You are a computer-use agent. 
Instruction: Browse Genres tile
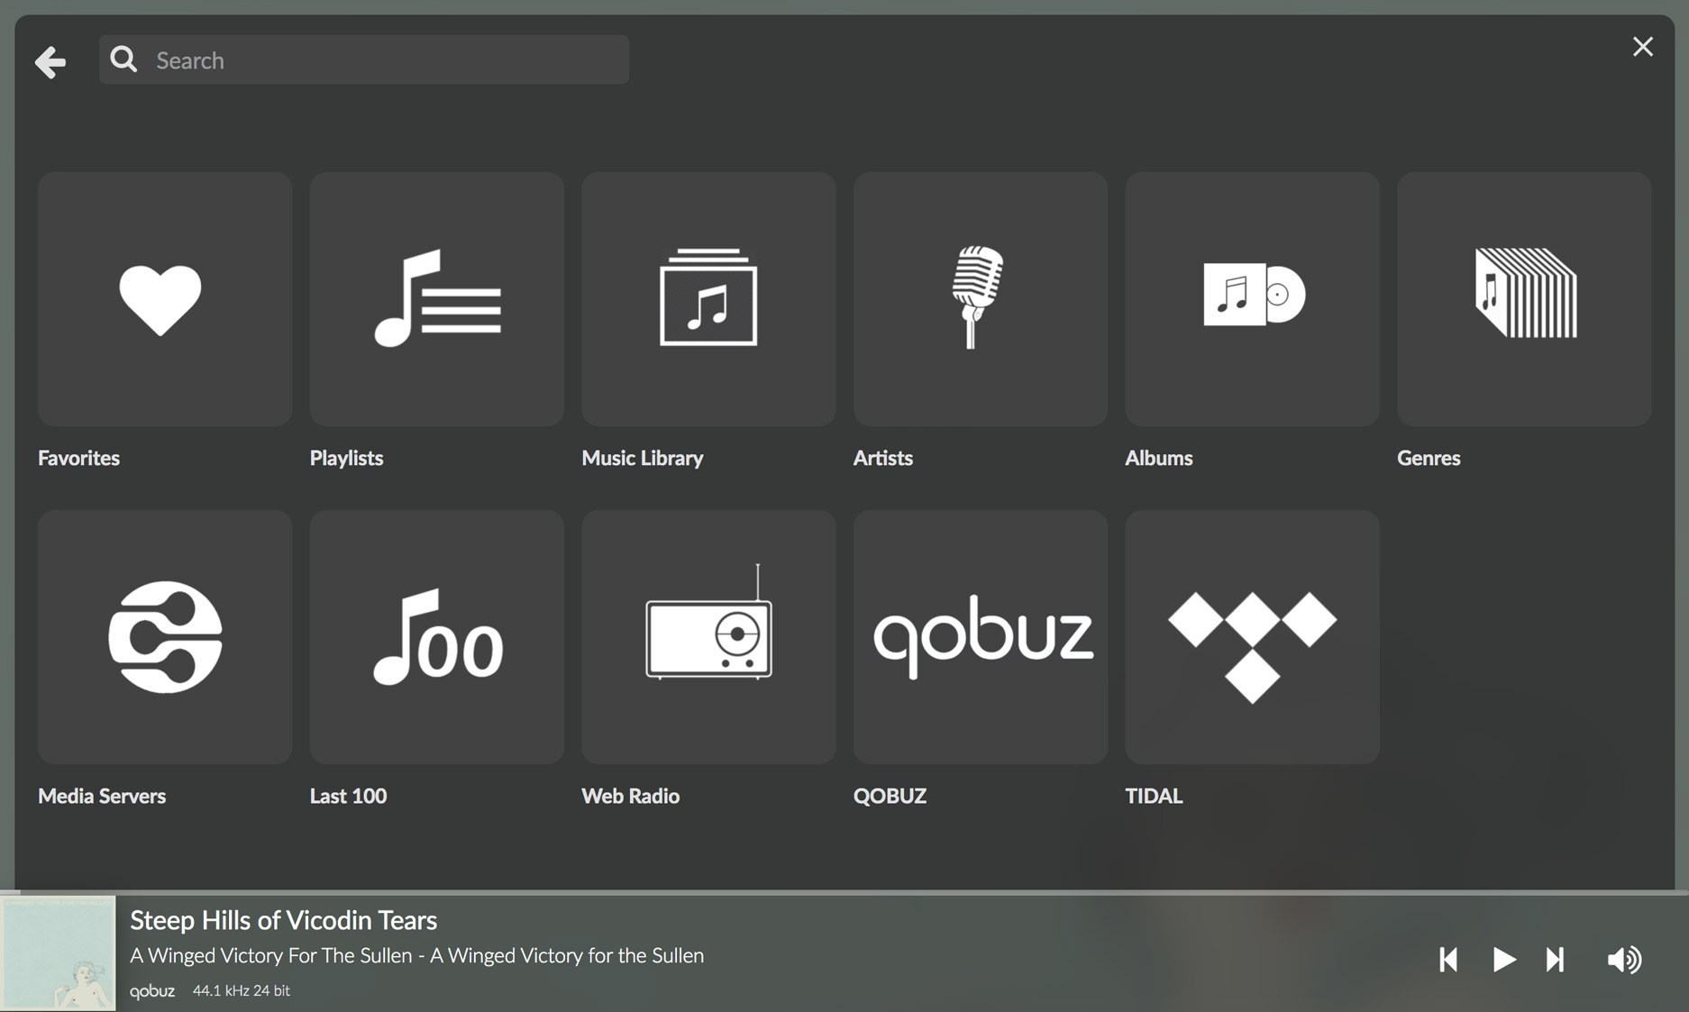point(1523,299)
